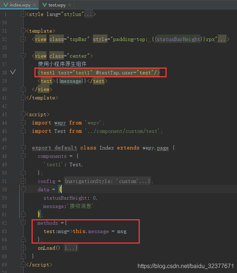The width and height of the screenshot is (237, 273).
Task: Expand the folded style block on line 1
Action: click(x=23, y=14)
